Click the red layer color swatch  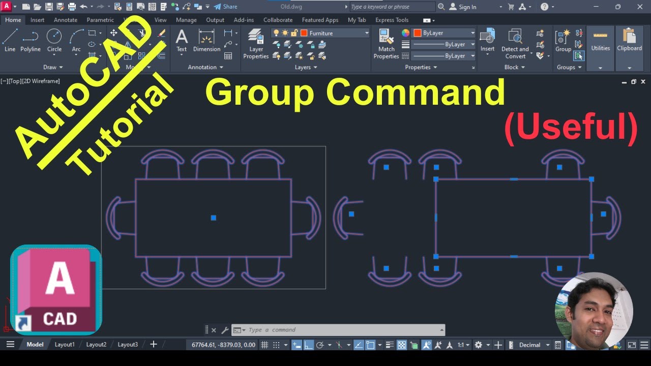304,33
